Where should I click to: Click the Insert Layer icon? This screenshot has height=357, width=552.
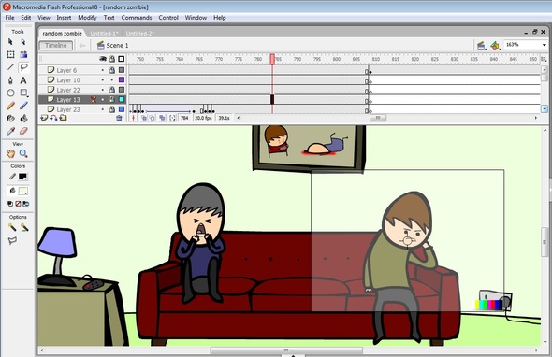44,118
